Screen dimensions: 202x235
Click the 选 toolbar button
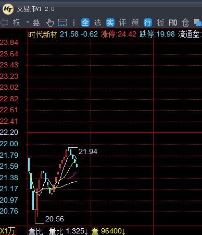98,23
